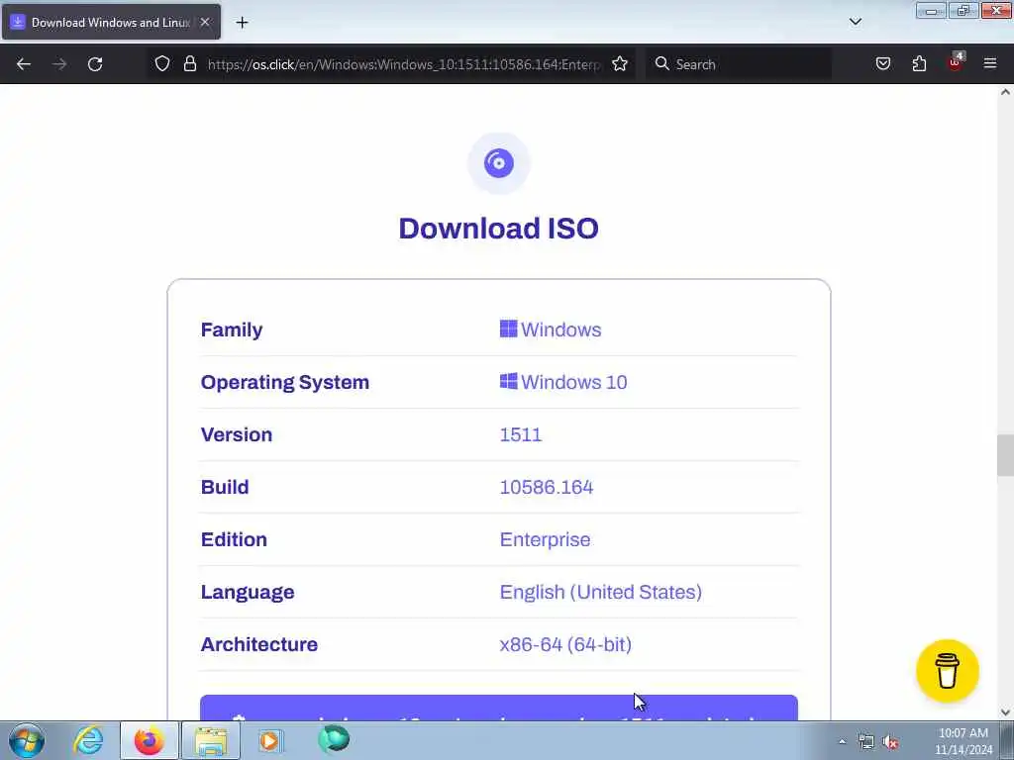
Task: Save page to Pocket
Action: [x=882, y=64]
